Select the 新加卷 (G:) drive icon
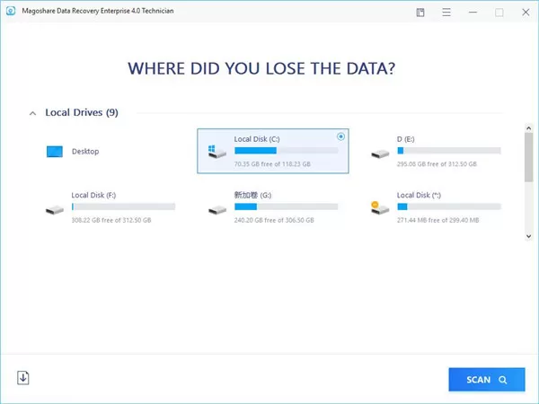 point(217,210)
